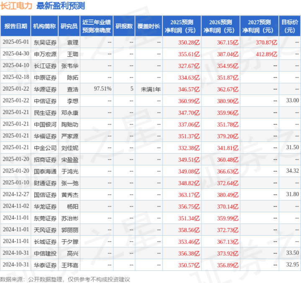Click the 2025预测净利润 column header
Image resolution: width=301 pixels, height=283 pixels.
point(182,26)
